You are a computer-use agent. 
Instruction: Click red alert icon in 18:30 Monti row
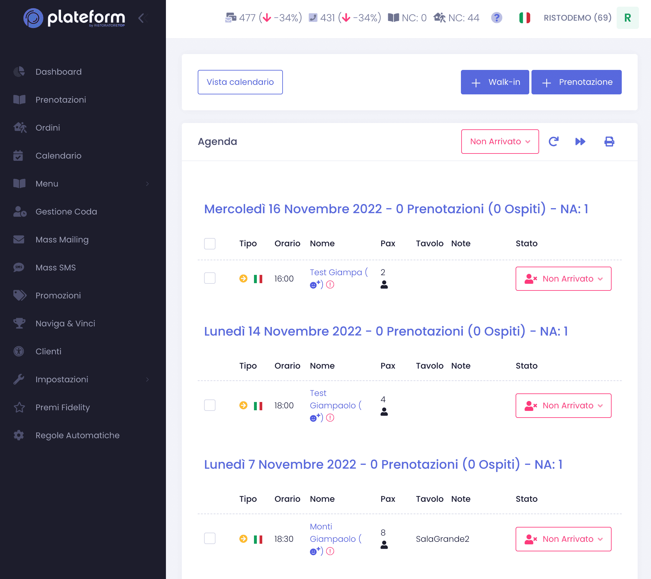[x=330, y=551]
